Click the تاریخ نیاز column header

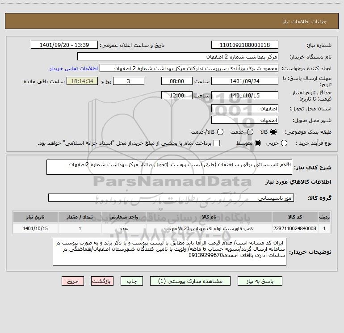[x=35, y=217]
